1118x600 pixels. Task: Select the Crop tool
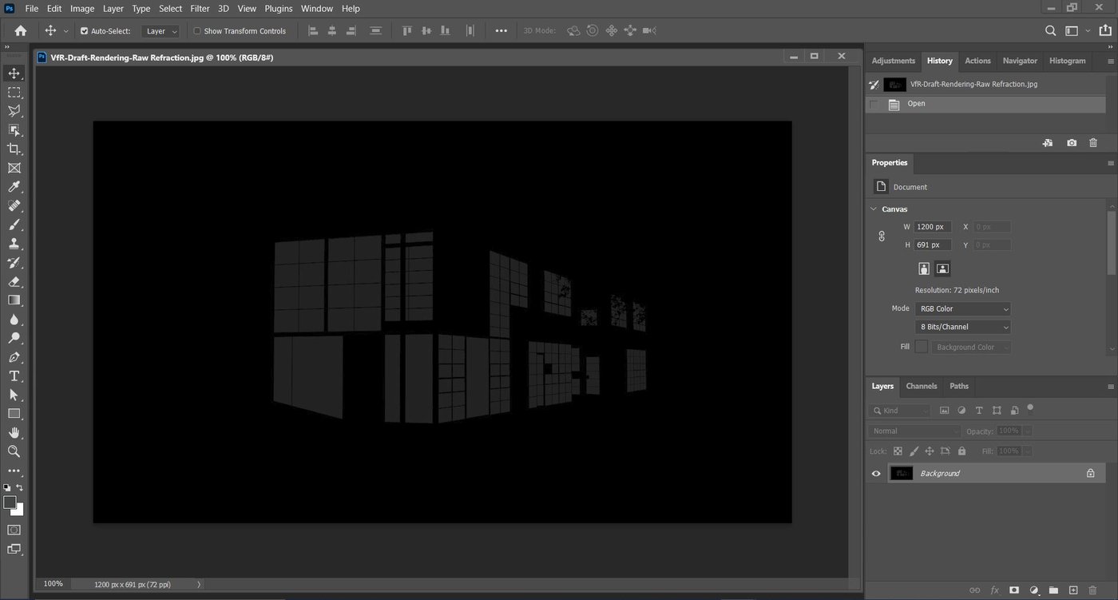(13, 148)
